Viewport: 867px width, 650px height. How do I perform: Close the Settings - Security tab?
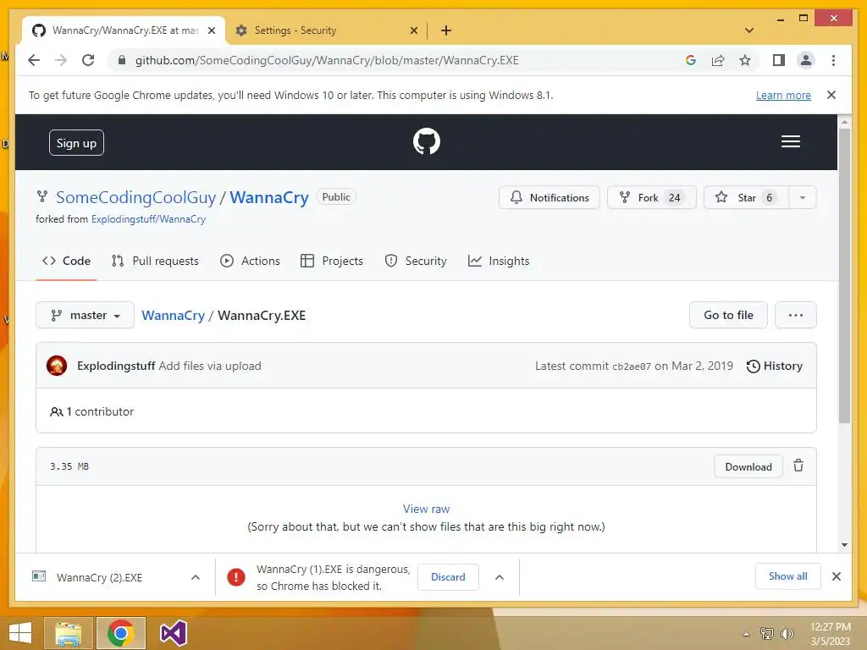tap(413, 30)
